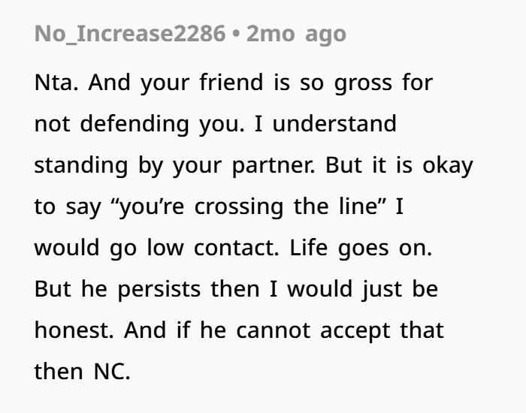
Task: Click the word "honest." in the comment
Action: [x=74, y=330]
